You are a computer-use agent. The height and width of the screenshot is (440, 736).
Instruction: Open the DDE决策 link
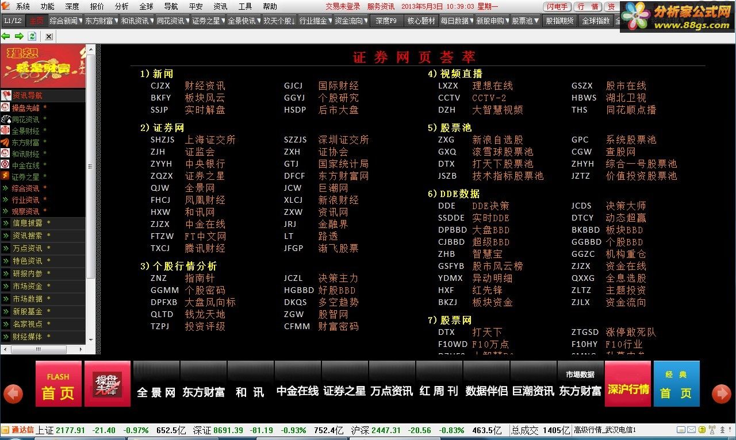(x=490, y=206)
